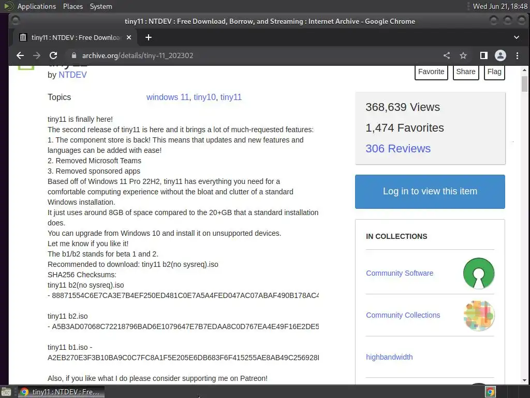This screenshot has width=530, height=398.
Task: Click the archive.org address bar
Action: (254, 55)
